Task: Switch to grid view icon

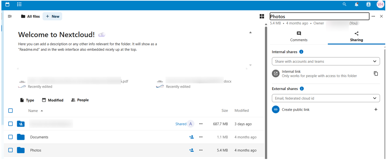Action: click(262, 16)
